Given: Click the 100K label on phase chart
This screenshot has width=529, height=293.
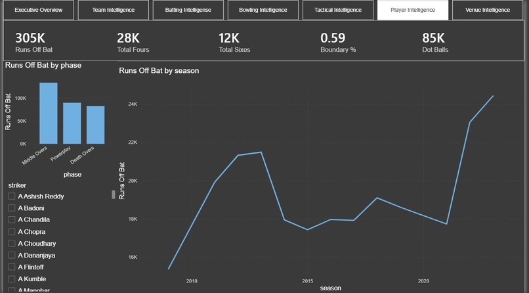Looking at the screenshot, I should click(x=20, y=99).
